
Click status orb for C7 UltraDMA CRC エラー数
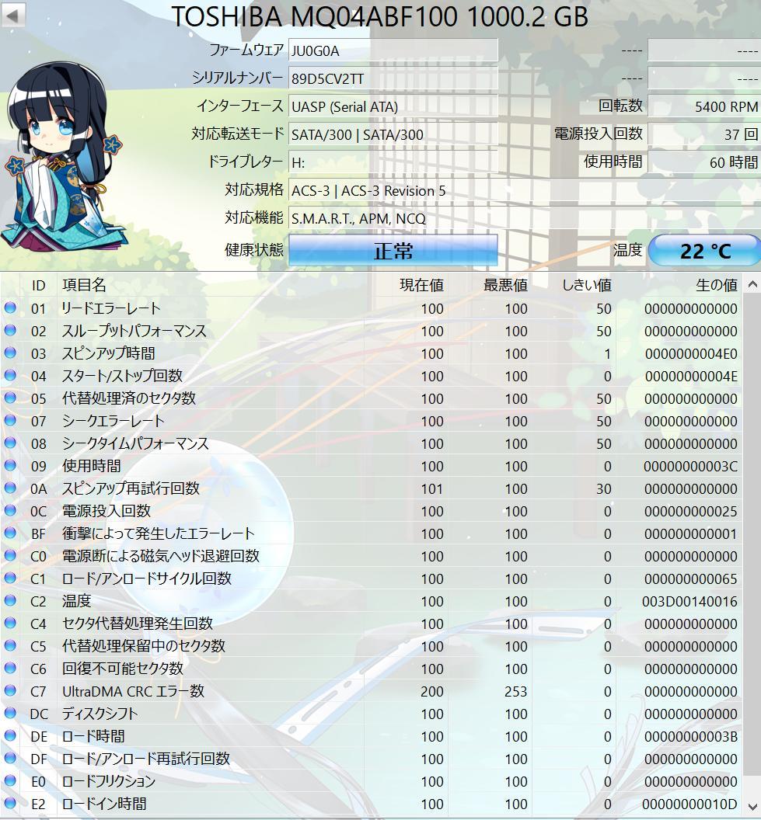click(10, 690)
